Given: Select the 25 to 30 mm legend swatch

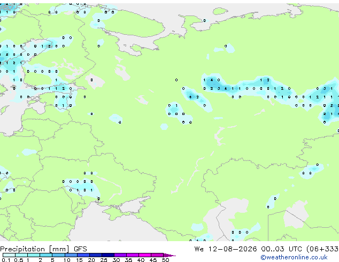Looking at the screenshot, I should [107, 255].
